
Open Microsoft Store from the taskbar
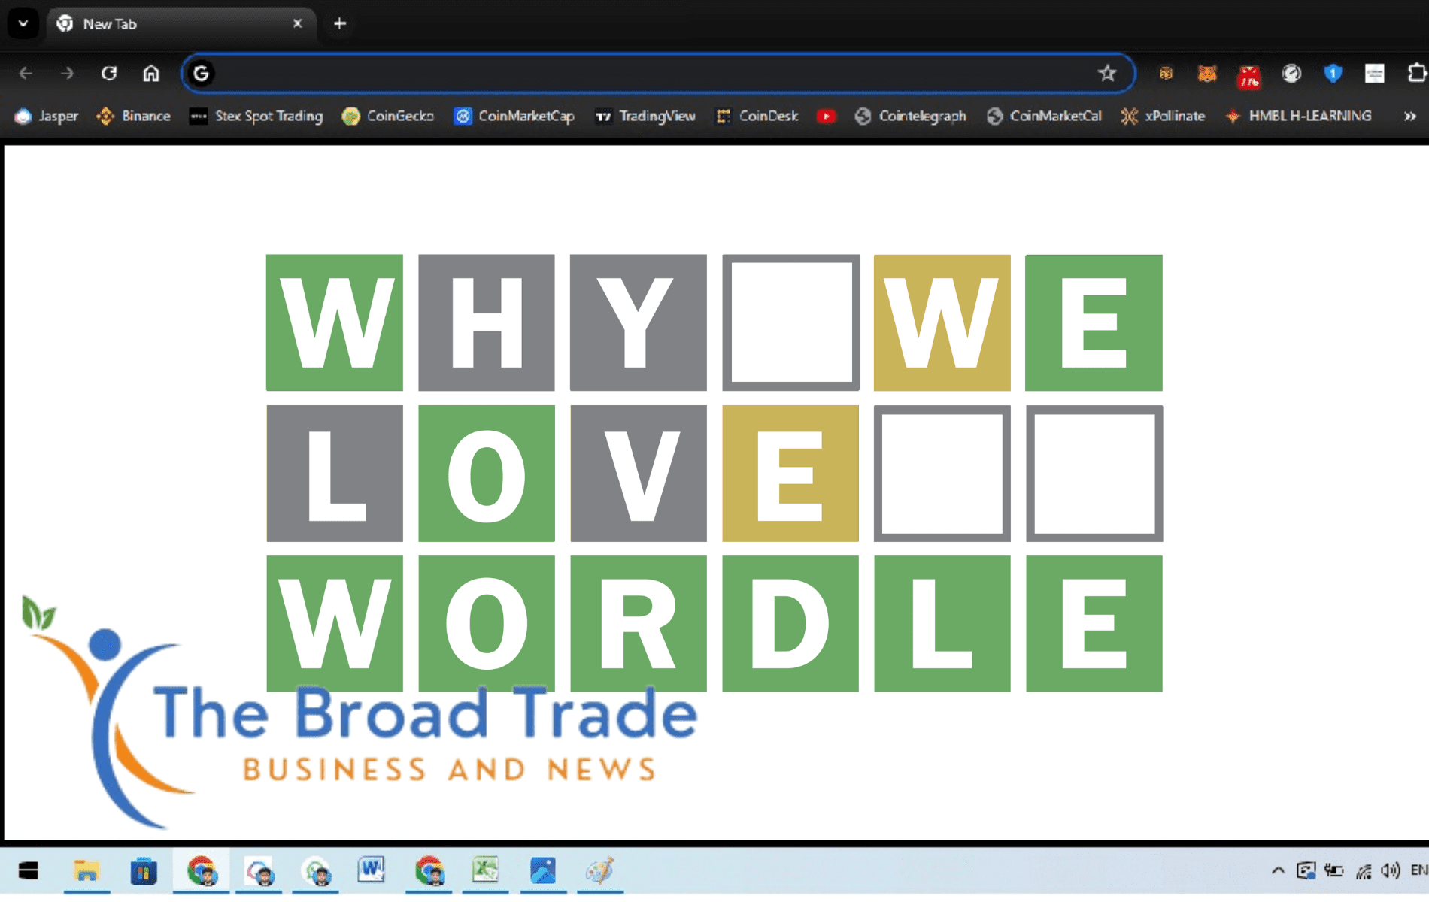pos(144,870)
